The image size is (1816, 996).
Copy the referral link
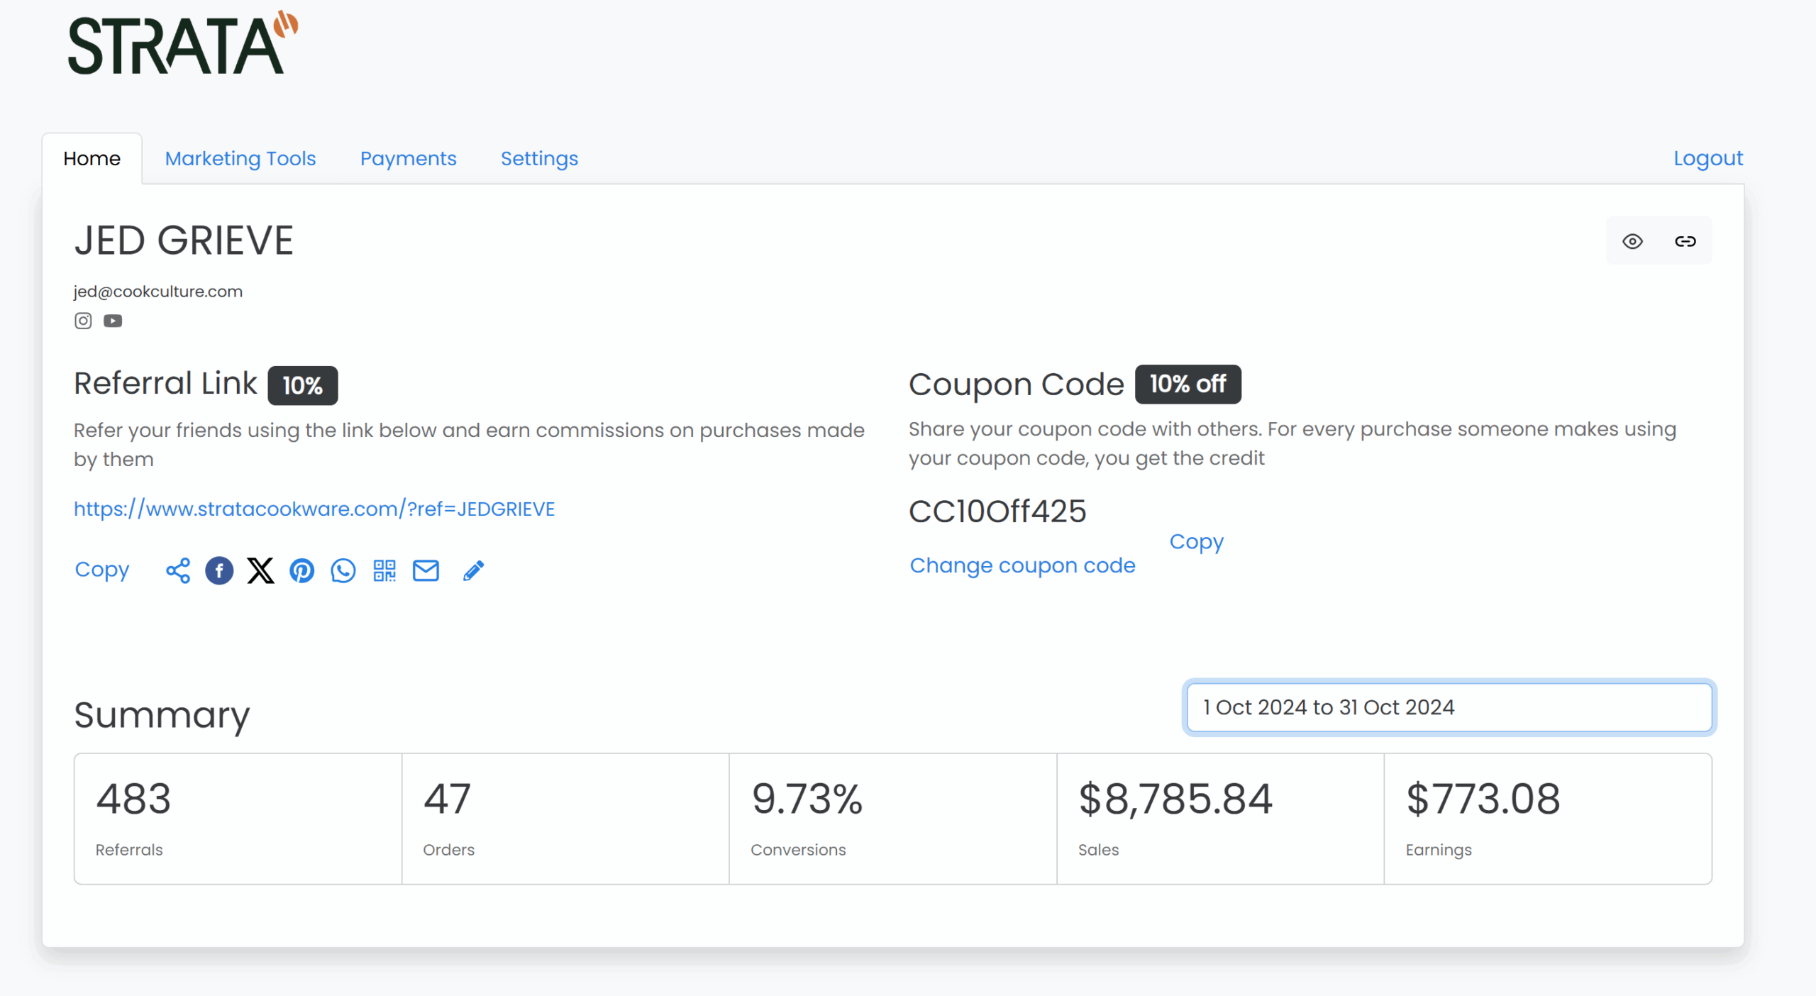coord(102,570)
